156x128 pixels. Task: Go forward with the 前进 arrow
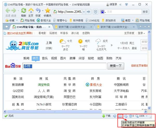click(x=14, y=11)
